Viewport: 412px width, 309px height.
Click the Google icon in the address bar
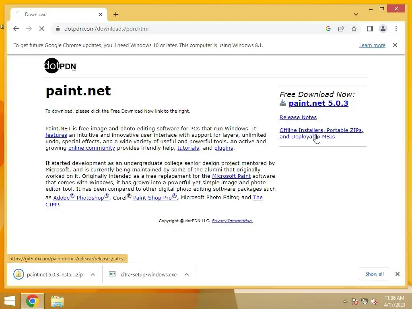pos(328,29)
